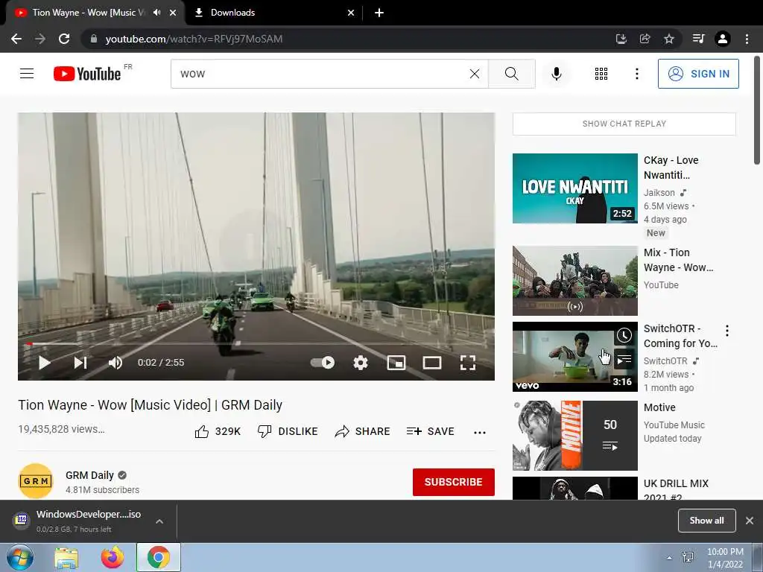This screenshot has width=763, height=572.
Task: Open the CKay Love Nwantiti thumbnail
Action: (x=574, y=188)
